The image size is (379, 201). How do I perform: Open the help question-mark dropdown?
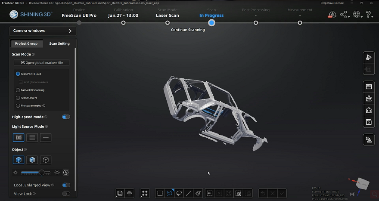(x=369, y=15)
